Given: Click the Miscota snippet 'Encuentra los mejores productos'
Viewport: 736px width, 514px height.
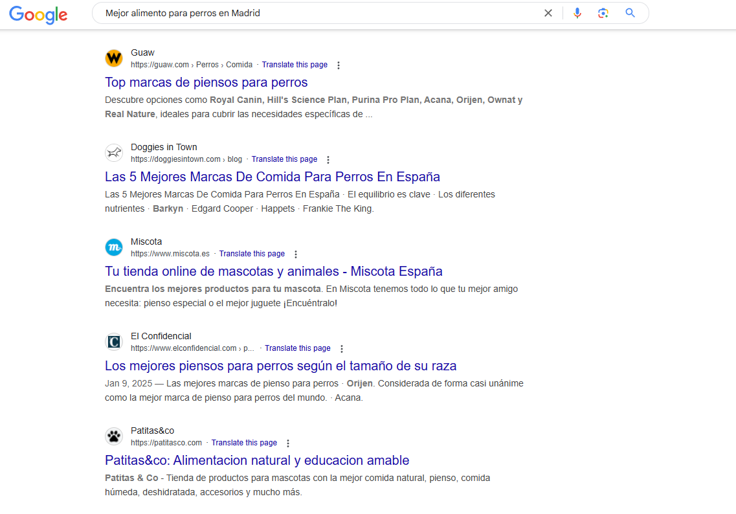Looking at the screenshot, I should pyautogui.click(x=311, y=296).
